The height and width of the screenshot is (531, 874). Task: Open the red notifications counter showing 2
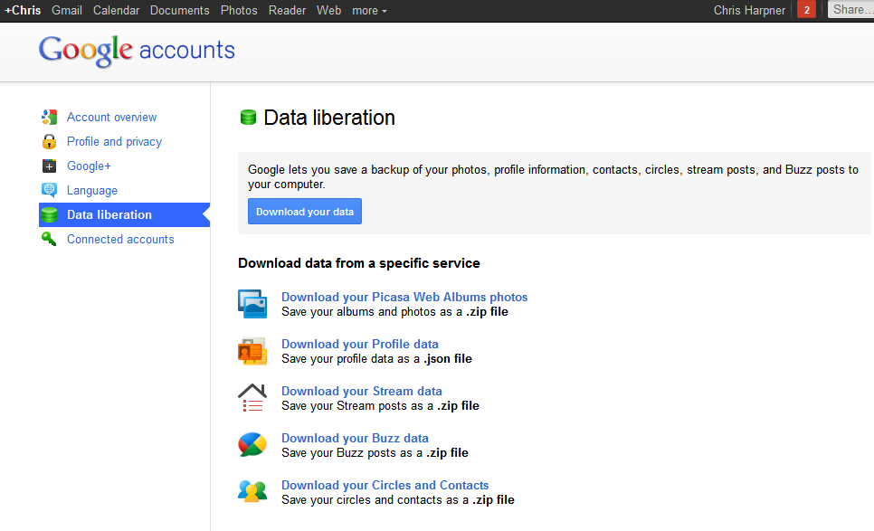pos(806,10)
